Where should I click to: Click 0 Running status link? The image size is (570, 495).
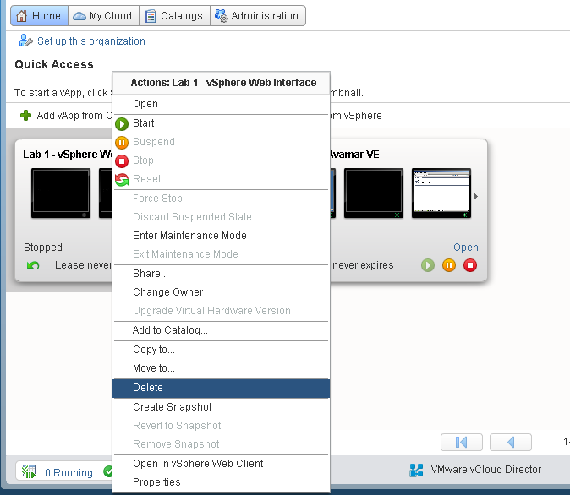[69, 472]
